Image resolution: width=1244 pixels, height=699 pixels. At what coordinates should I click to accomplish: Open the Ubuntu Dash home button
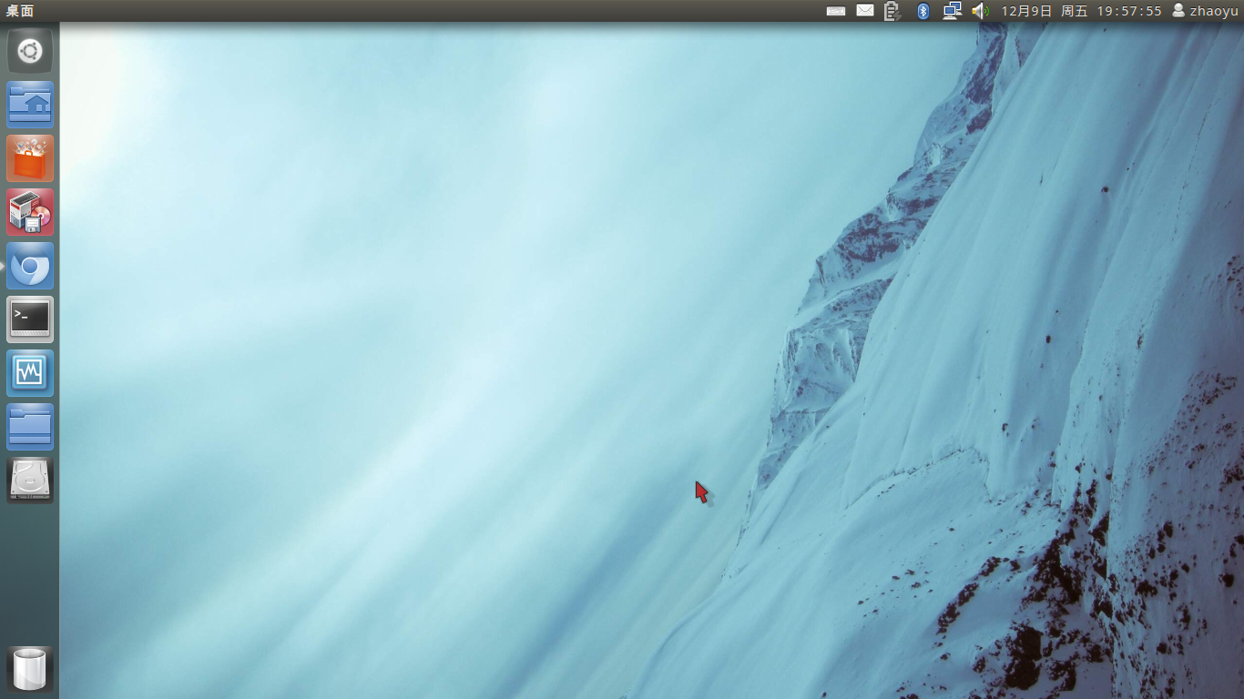(x=30, y=51)
